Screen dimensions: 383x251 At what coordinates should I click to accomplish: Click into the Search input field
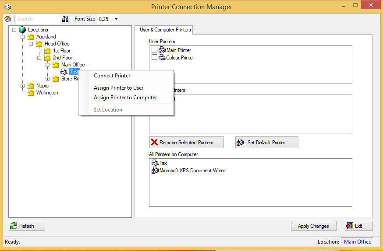[x=37, y=19]
